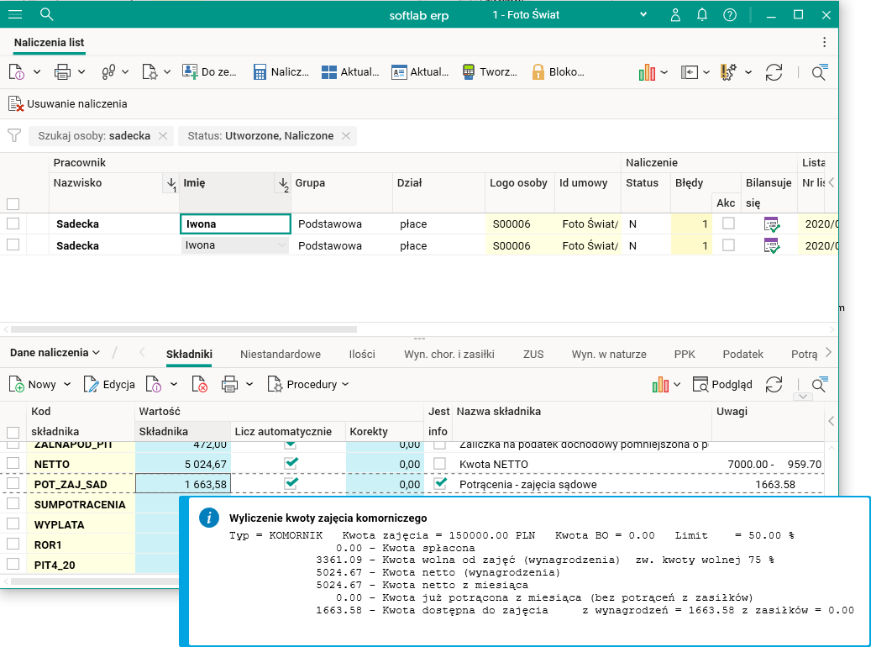Refresh the Naliczenia list
Screen dimensions: 871x647
click(x=774, y=72)
